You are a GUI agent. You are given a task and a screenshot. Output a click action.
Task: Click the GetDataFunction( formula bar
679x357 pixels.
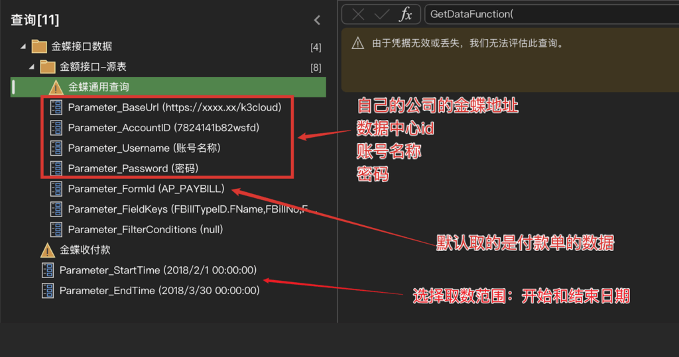click(552, 15)
